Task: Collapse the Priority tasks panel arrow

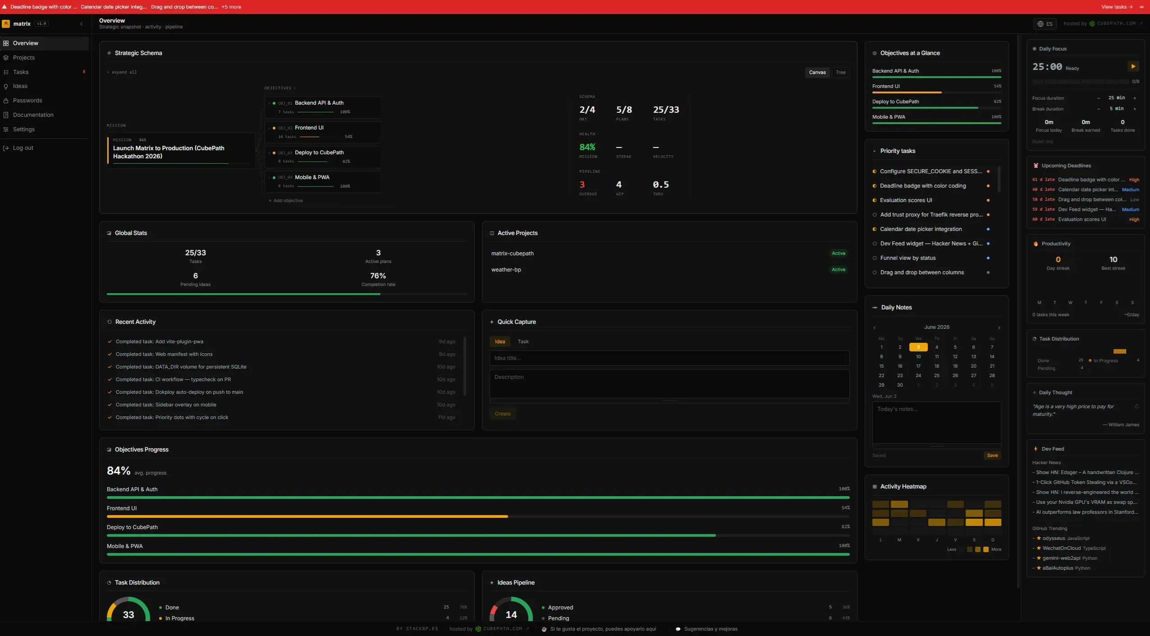Action: pyautogui.click(x=875, y=151)
